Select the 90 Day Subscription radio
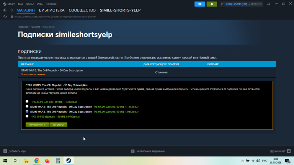This screenshot has width=294, height=165. (x=27, y=111)
